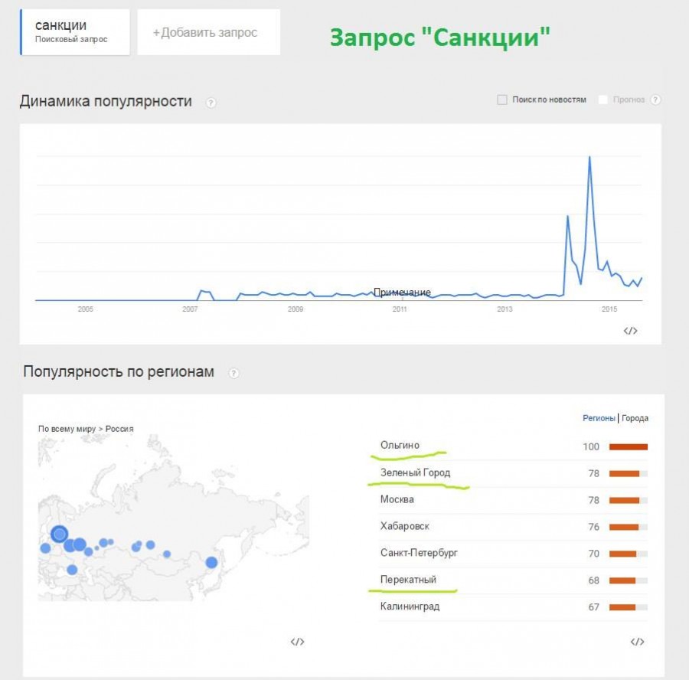Select the Регионы tab

click(599, 418)
